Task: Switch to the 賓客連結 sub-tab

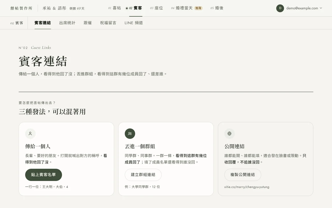Action: pyautogui.click(x=43, y=23)
